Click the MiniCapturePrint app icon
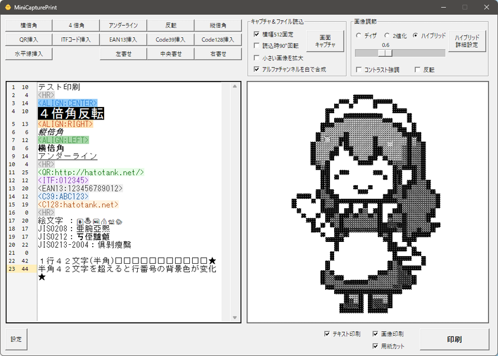Image resolution: width=498 pixels, height=356 pixels. coord(8,7)
